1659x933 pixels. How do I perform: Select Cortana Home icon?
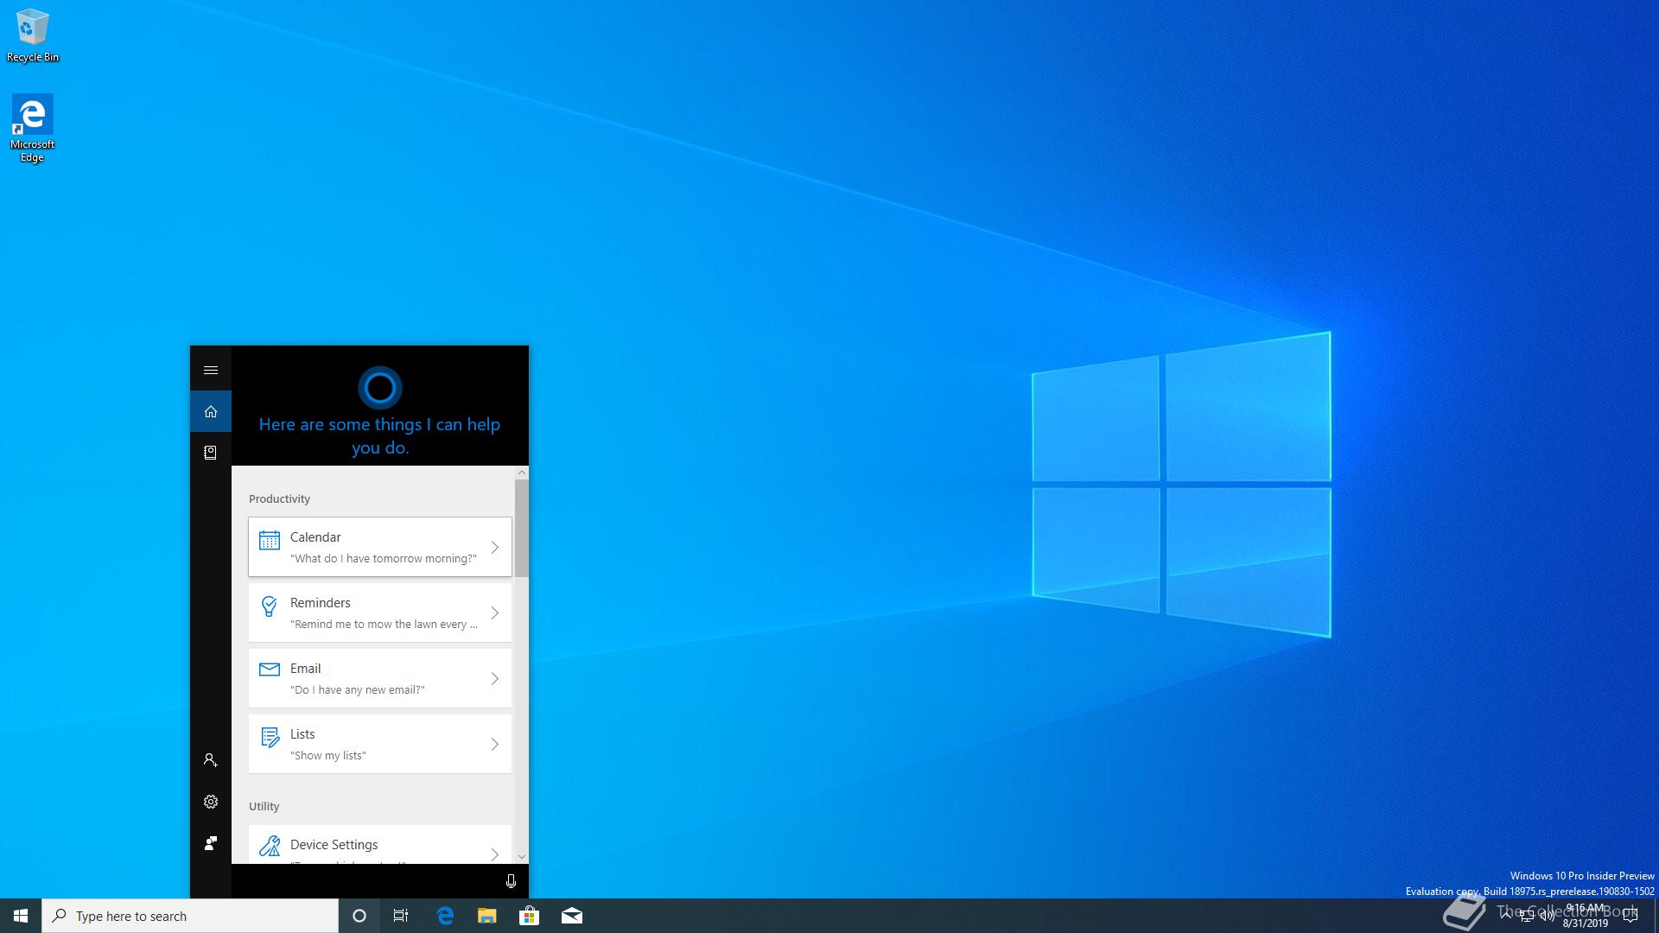[x=210, y=411]
